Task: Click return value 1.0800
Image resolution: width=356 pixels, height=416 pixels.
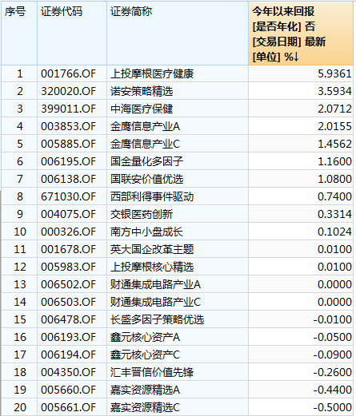Action: (x=334, y=179)
